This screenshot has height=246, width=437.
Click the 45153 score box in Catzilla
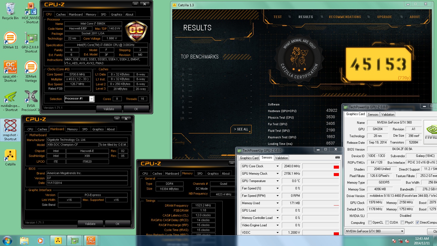click(378, 64)
